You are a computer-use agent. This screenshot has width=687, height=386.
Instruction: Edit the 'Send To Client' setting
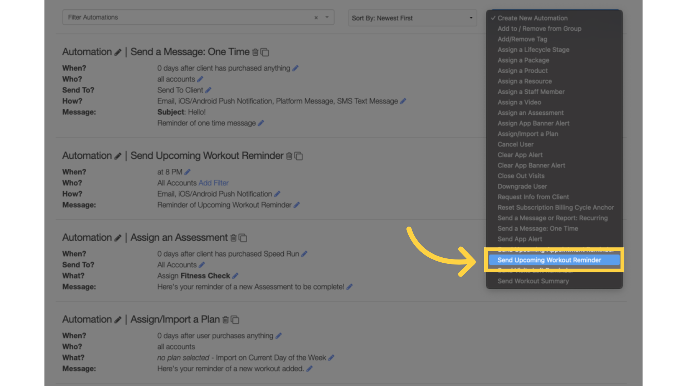[x=208, y=90]
